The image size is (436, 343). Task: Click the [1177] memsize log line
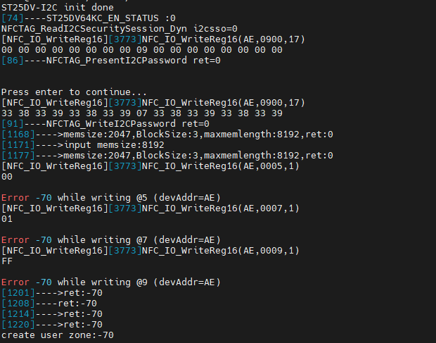[167, 156]
